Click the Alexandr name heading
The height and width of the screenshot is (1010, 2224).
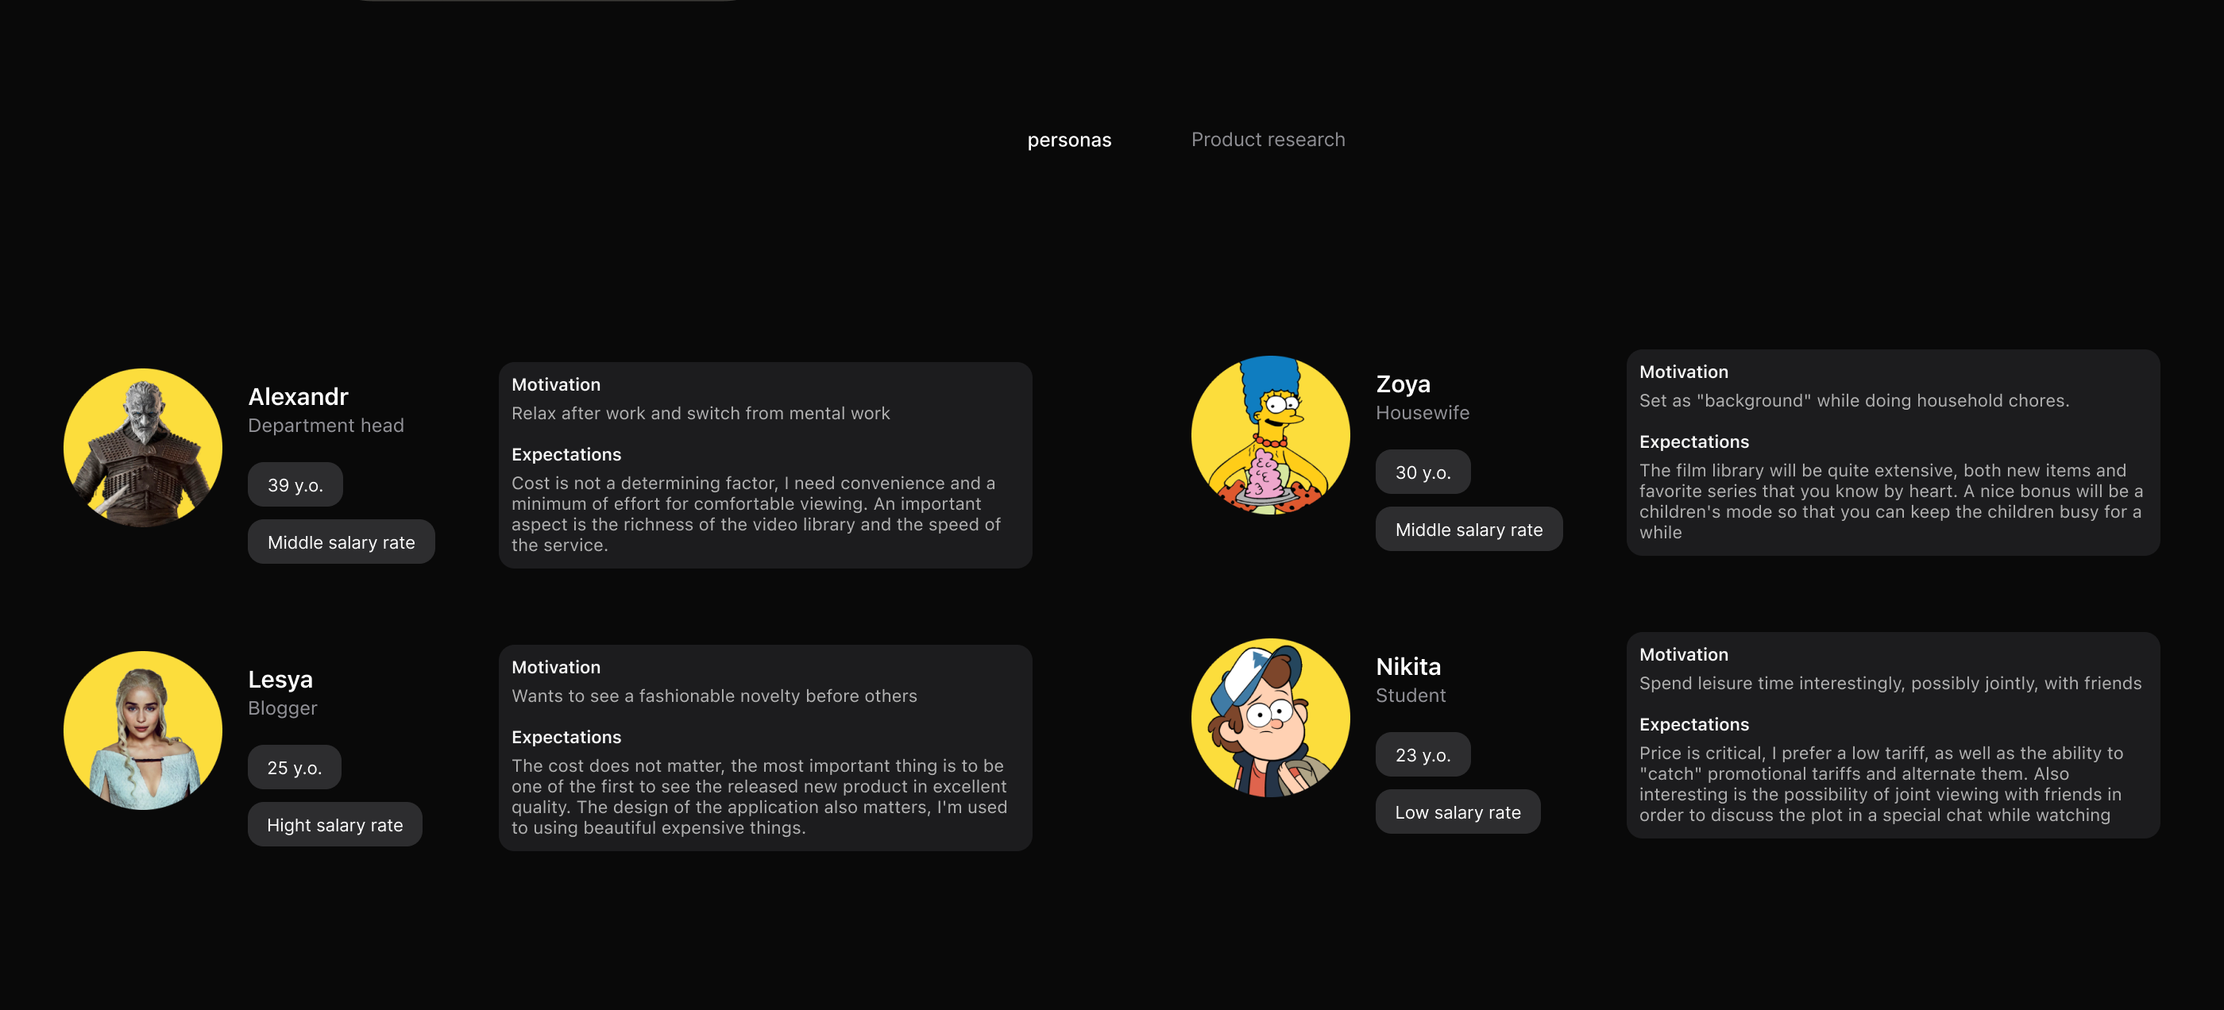[298, 396]
